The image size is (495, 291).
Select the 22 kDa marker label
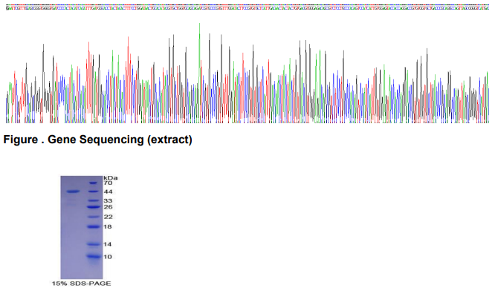tap(108, 217)
